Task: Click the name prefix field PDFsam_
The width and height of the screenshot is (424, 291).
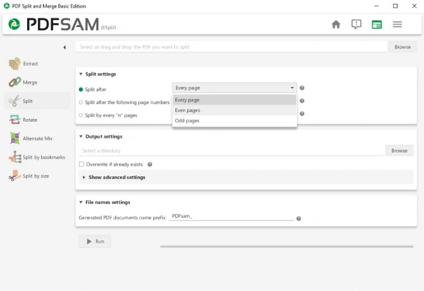Action: (231, 216)
